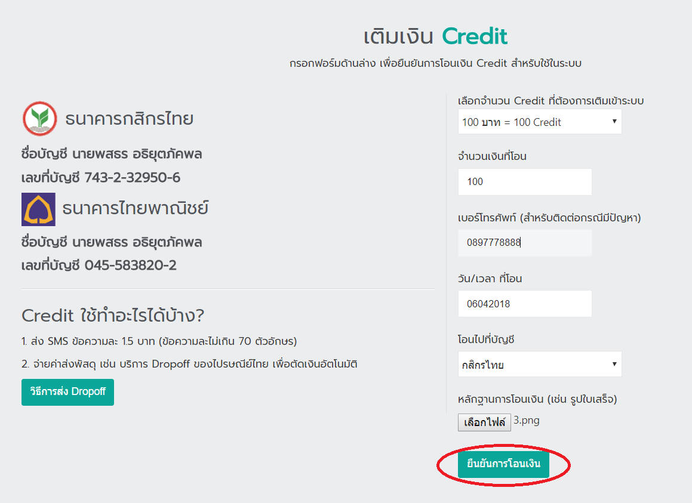Image resolution: width=692 pixels, height=503 pixels.
Task: Open the Credit amount dropdown
Action: pos(539,122)
